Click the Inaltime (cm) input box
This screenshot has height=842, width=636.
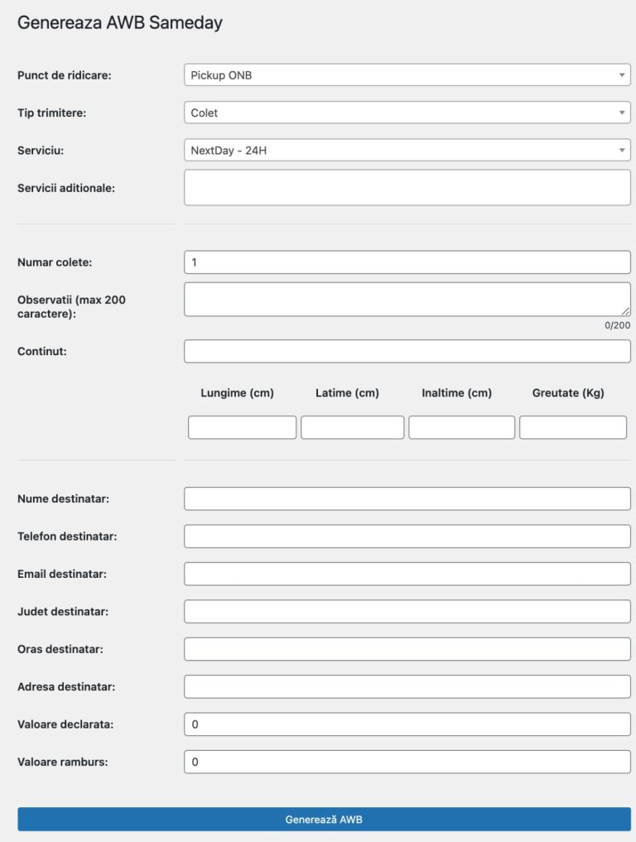[x=461, y=426]
